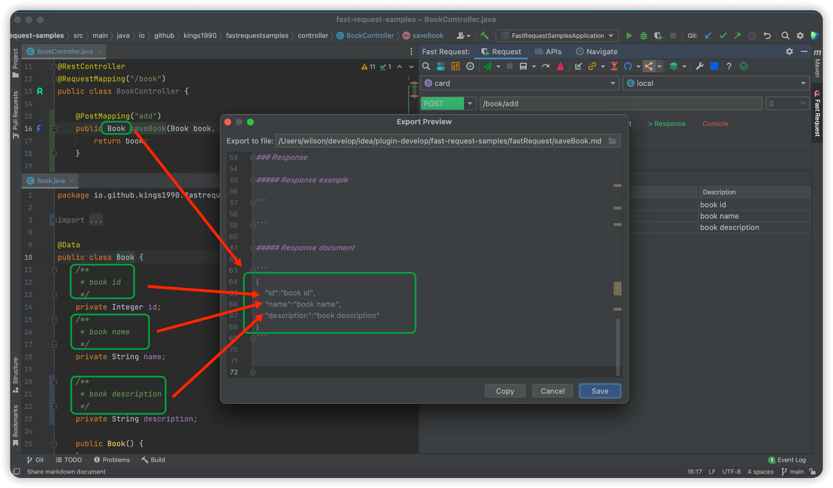
Task: Toggle fold marker at Response document line 61
Action: [253, 248]
